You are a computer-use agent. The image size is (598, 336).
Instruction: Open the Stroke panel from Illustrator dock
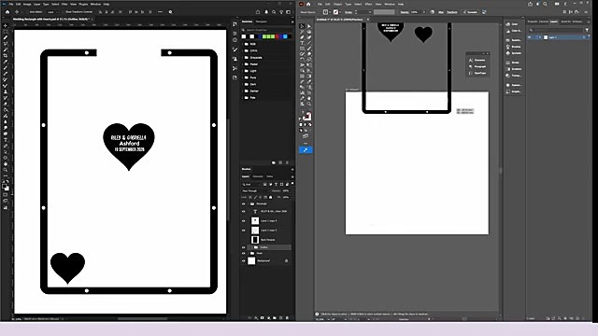pos(513,63)
